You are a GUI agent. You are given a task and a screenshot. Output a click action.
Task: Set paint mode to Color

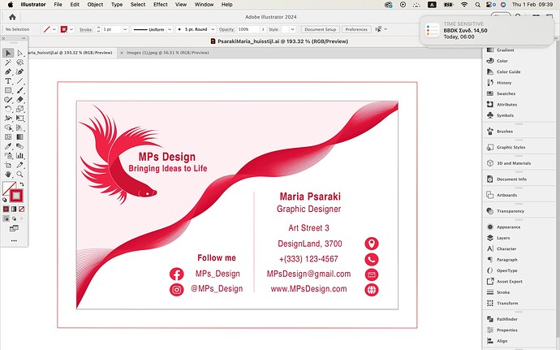point(6,209)
